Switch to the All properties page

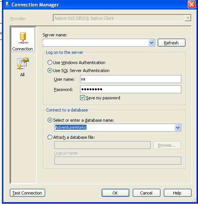22,67
